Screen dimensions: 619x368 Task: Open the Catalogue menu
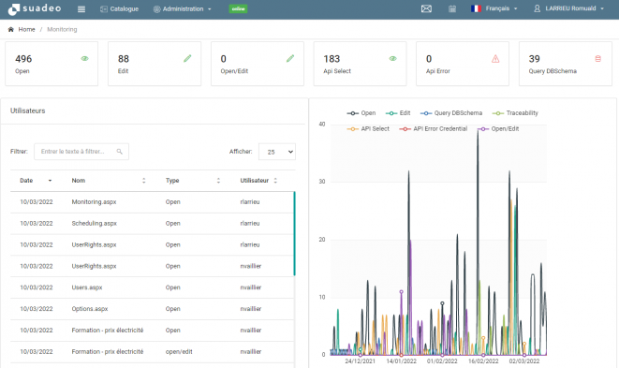(x=119, y=8)
